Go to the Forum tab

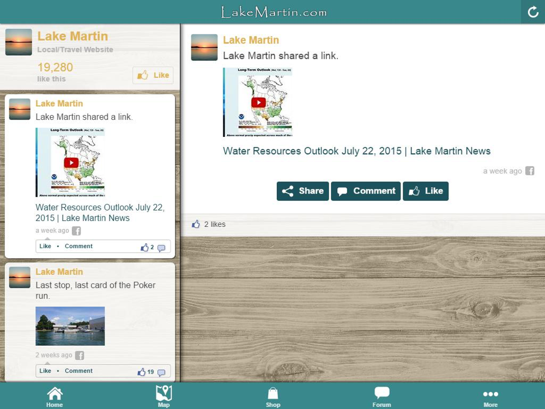tap(381, 397)
